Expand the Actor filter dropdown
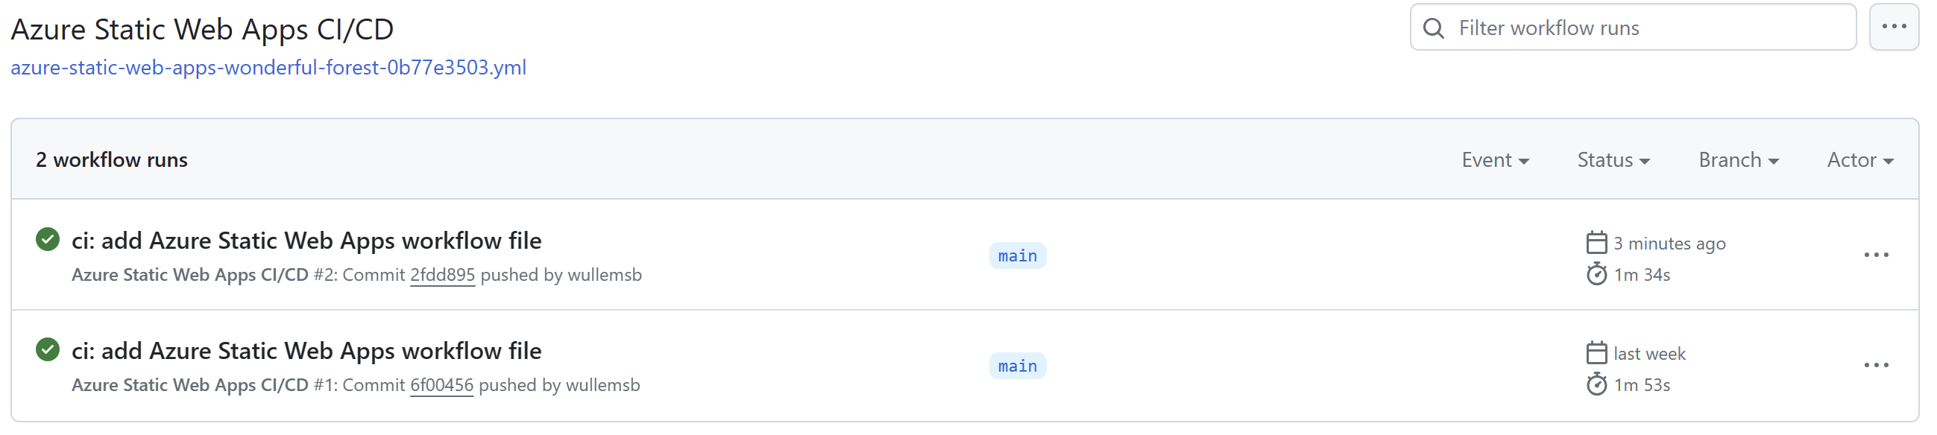This screenshot has height=435, width=1937. click(1860, 160)
